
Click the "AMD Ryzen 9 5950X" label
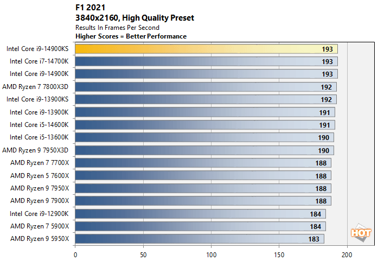[40, 239]
